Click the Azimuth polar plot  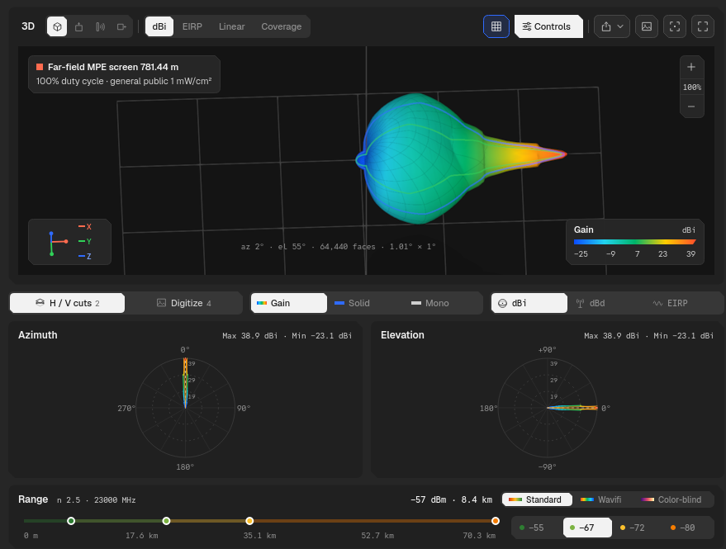(185, 408)
